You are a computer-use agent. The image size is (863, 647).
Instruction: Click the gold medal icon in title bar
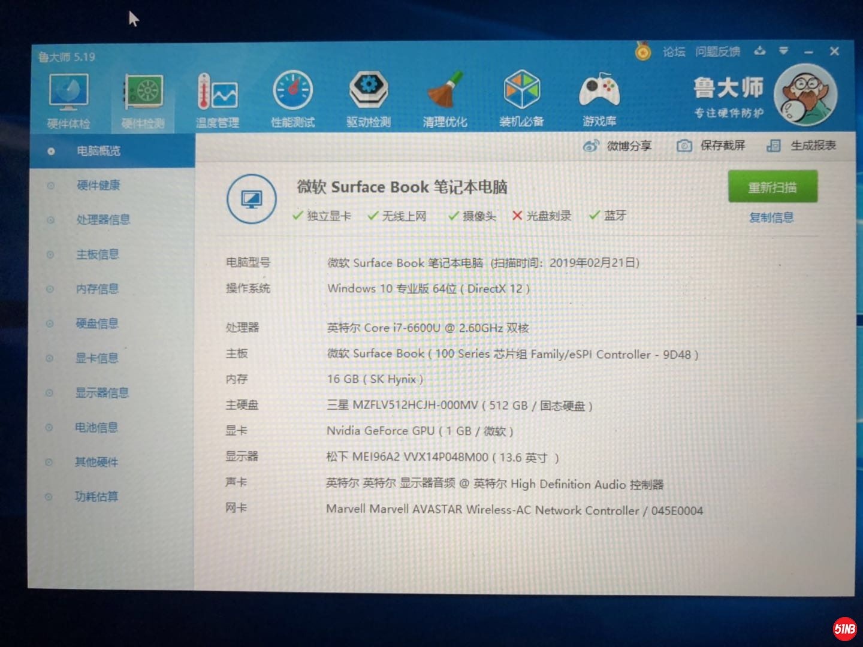pyautogui.click(x=643, y=52)
